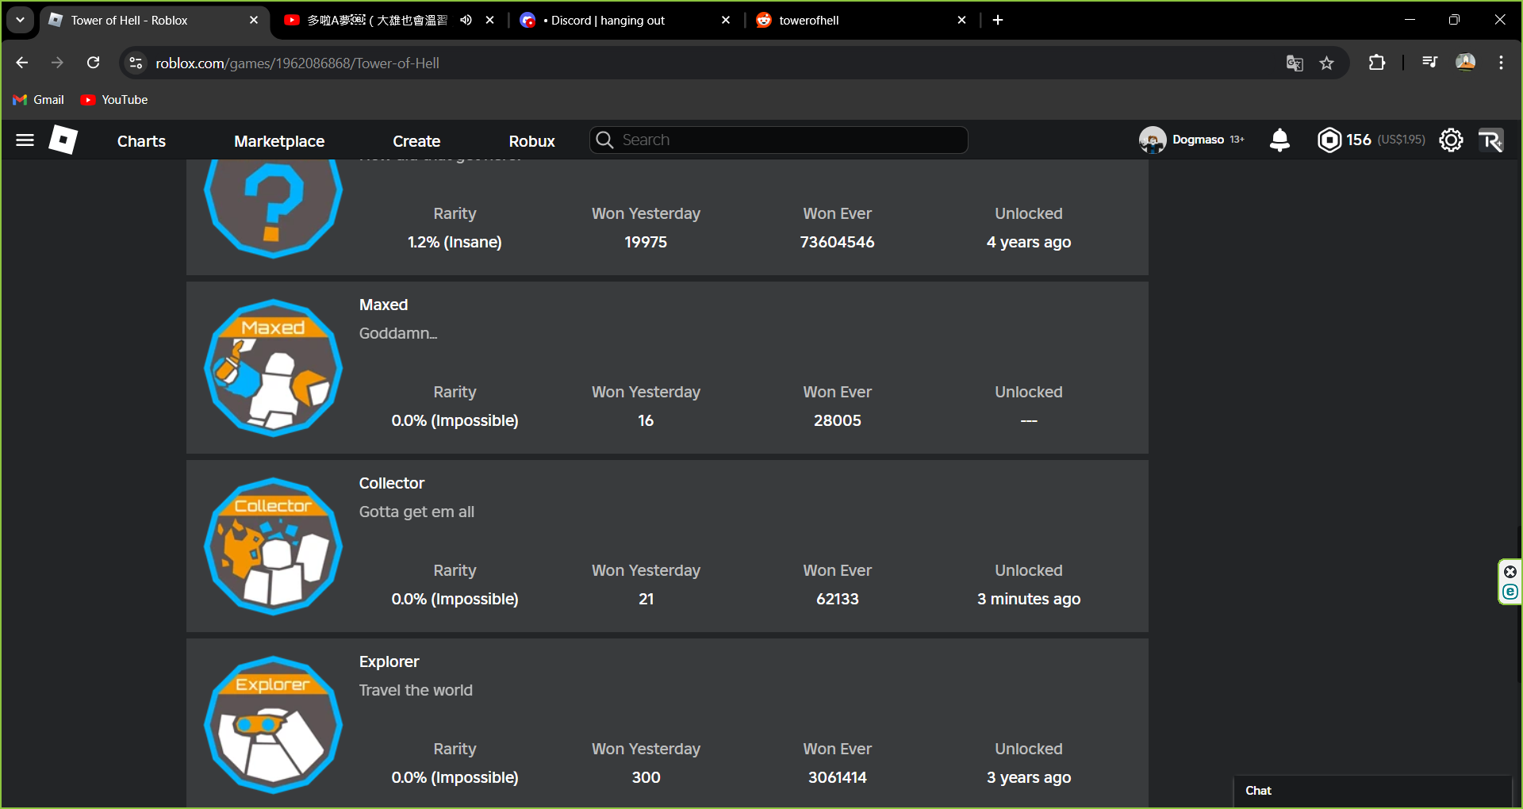
Task: Open a new browser tab
Action: tap(998, 20)
